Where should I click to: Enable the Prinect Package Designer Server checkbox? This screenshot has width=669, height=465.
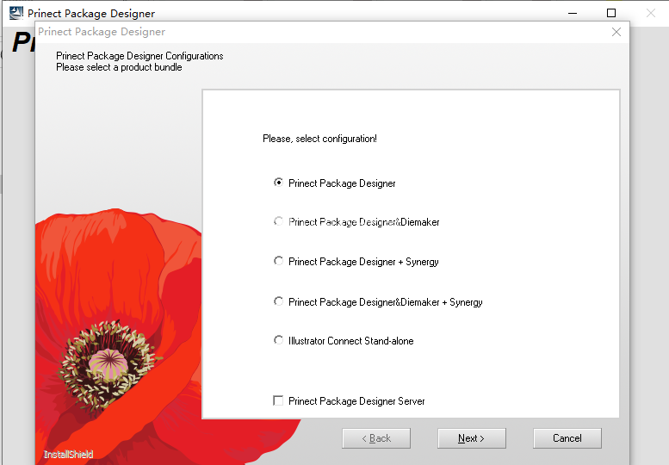[278, 400]
